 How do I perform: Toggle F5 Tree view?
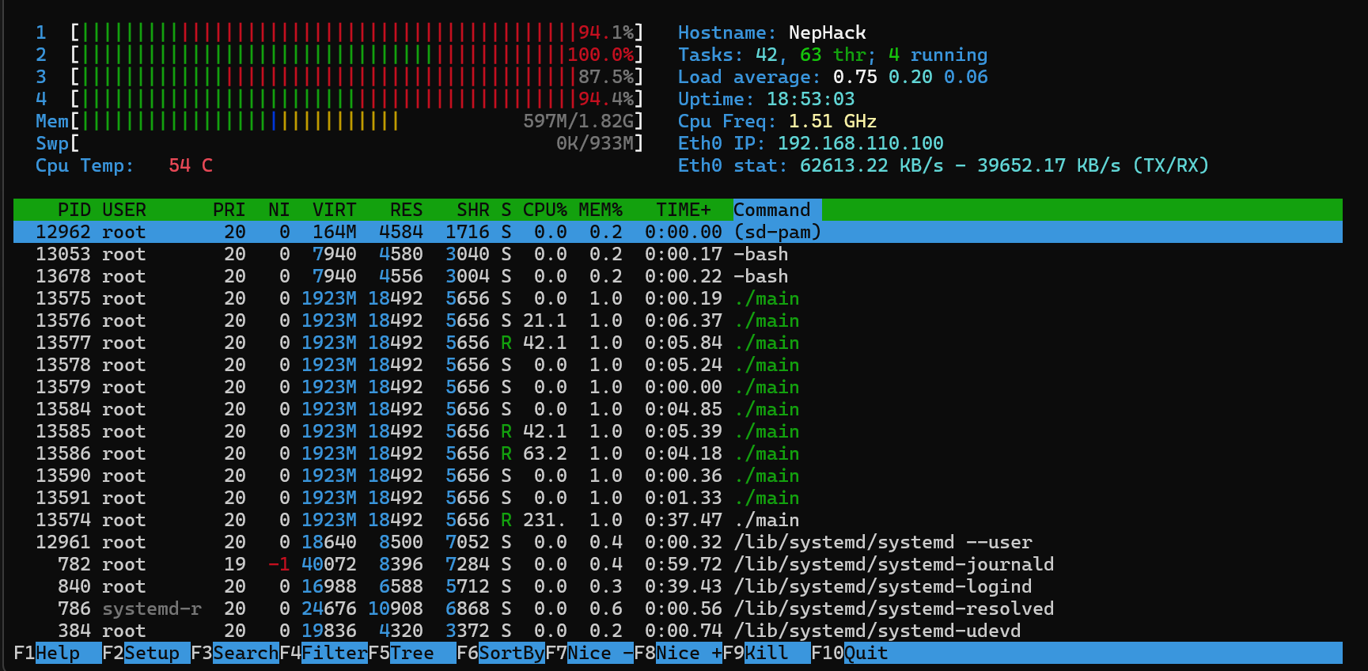(412, 653)
